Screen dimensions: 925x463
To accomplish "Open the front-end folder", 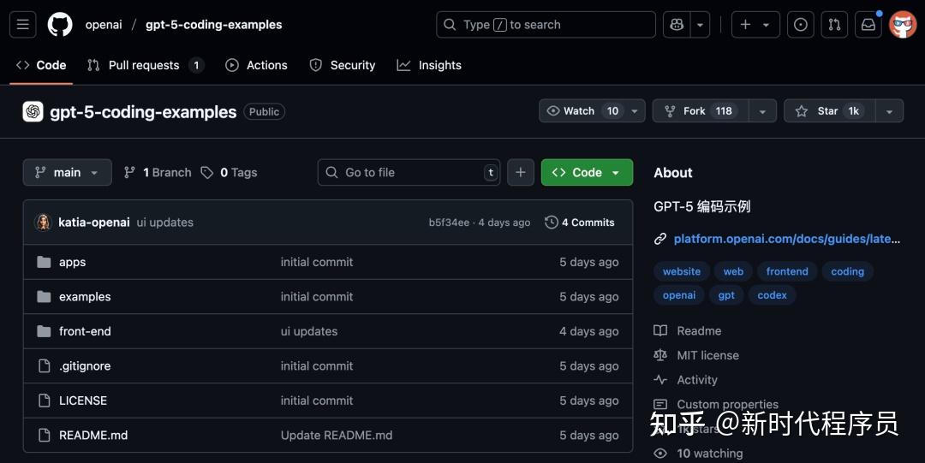I will coord(85,331).
